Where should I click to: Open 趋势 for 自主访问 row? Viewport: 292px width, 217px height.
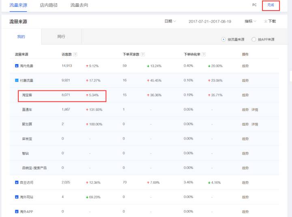point(245,183)
